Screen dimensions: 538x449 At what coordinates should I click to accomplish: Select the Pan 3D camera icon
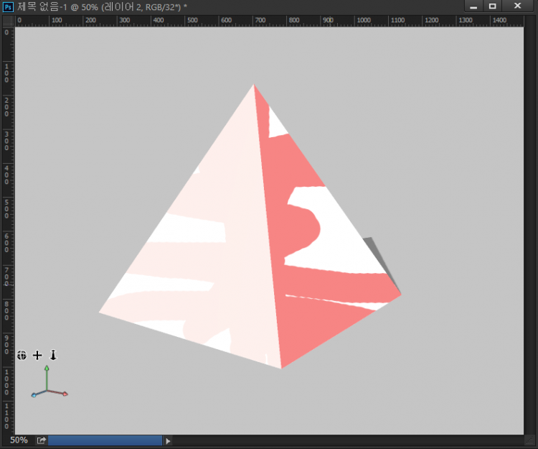coord(37,355)
